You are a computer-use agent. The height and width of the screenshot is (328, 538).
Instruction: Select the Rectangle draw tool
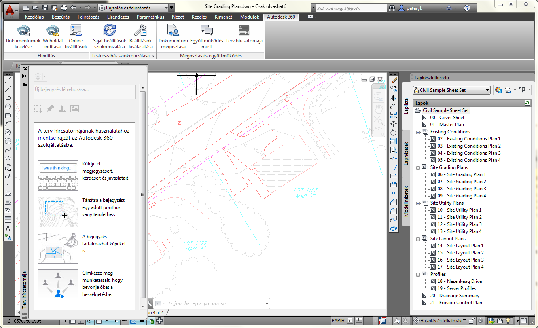point(8,115)
